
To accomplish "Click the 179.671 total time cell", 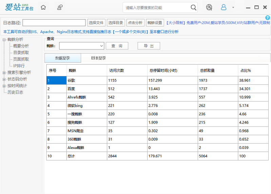I will point(173,156).
